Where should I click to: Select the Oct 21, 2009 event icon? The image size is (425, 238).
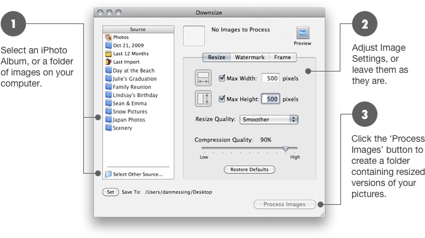coord(109,46)
